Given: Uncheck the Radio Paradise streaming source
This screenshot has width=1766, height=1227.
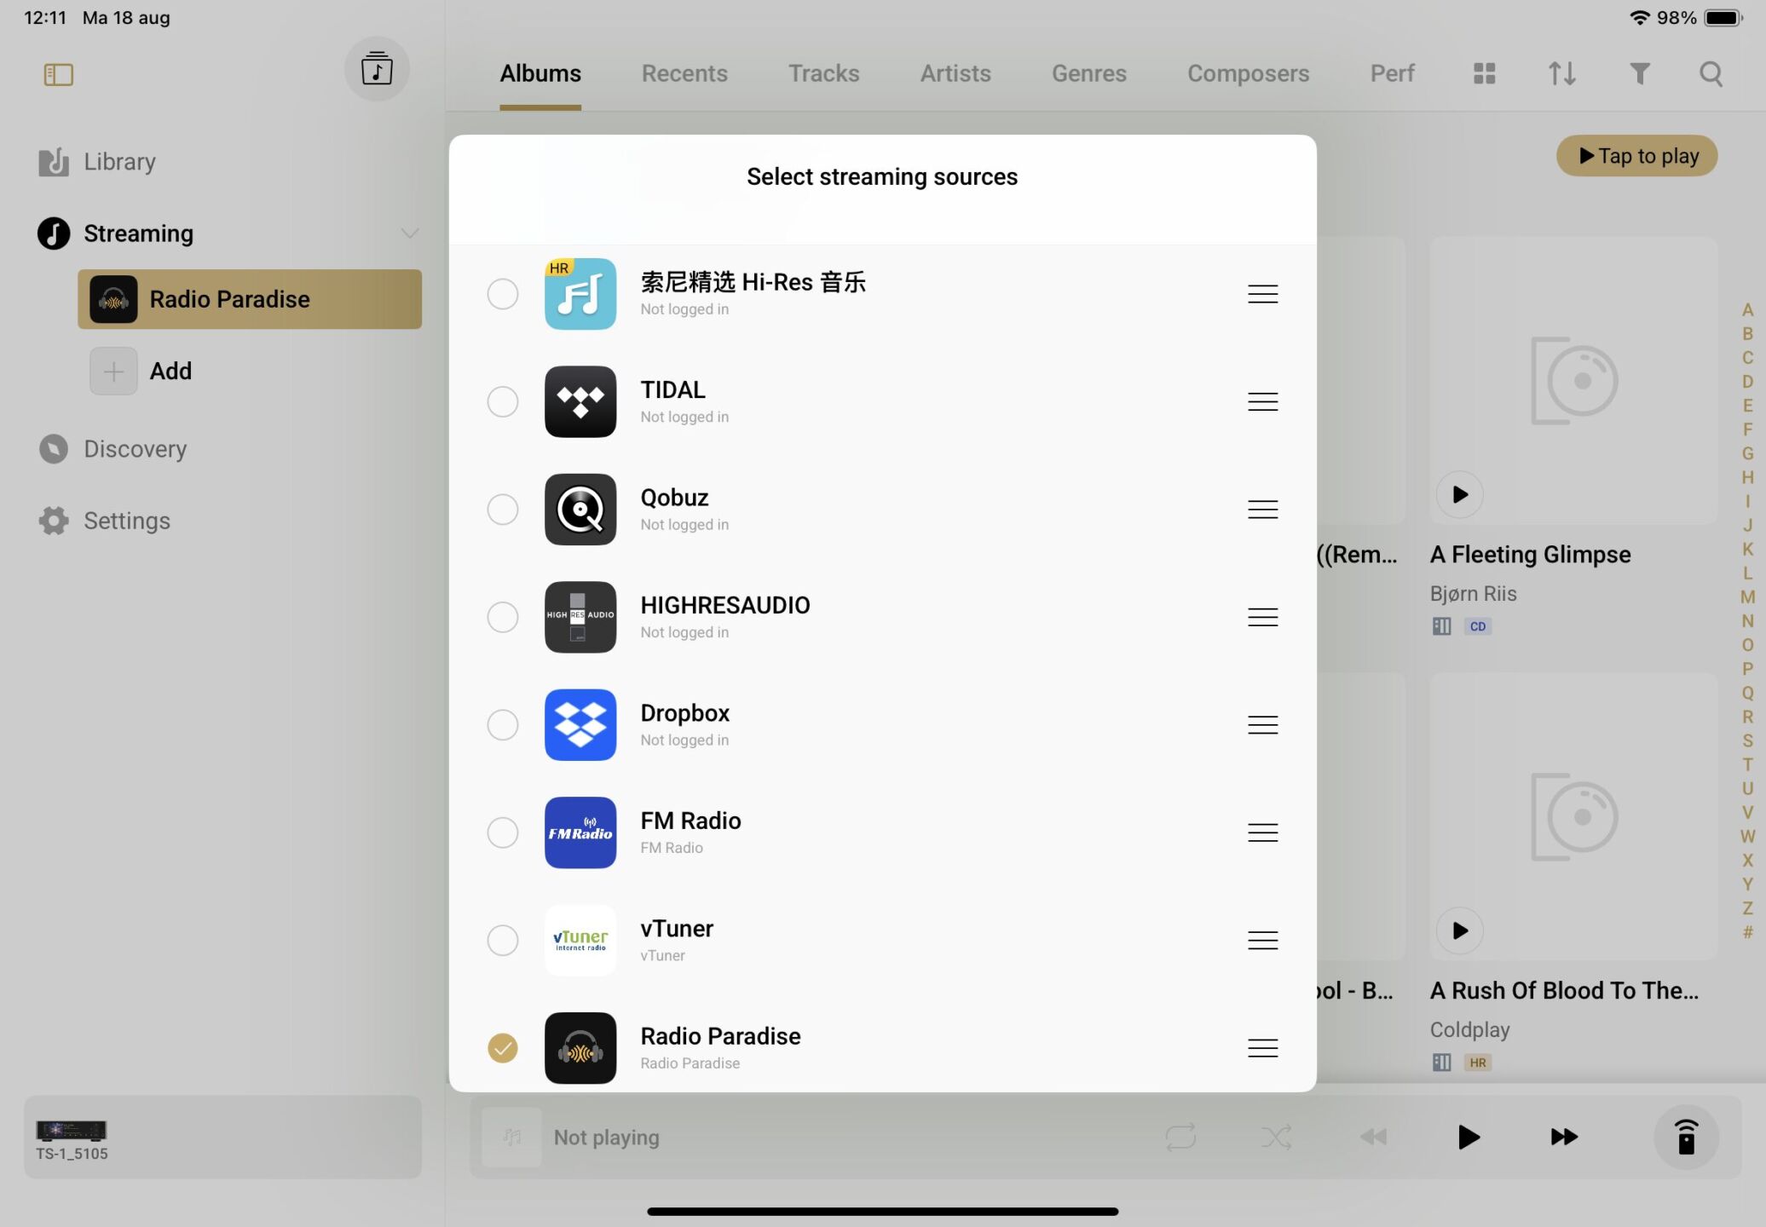Looking at the screenshot, I should [x=503, y=1048].
